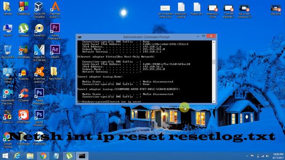Click the Command Prompt scrollbar down arrow

tap(214, 101)
